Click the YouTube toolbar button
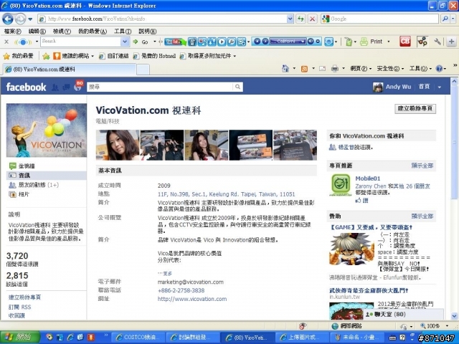The width and height of the screenshot is (459, 344). 175,42
